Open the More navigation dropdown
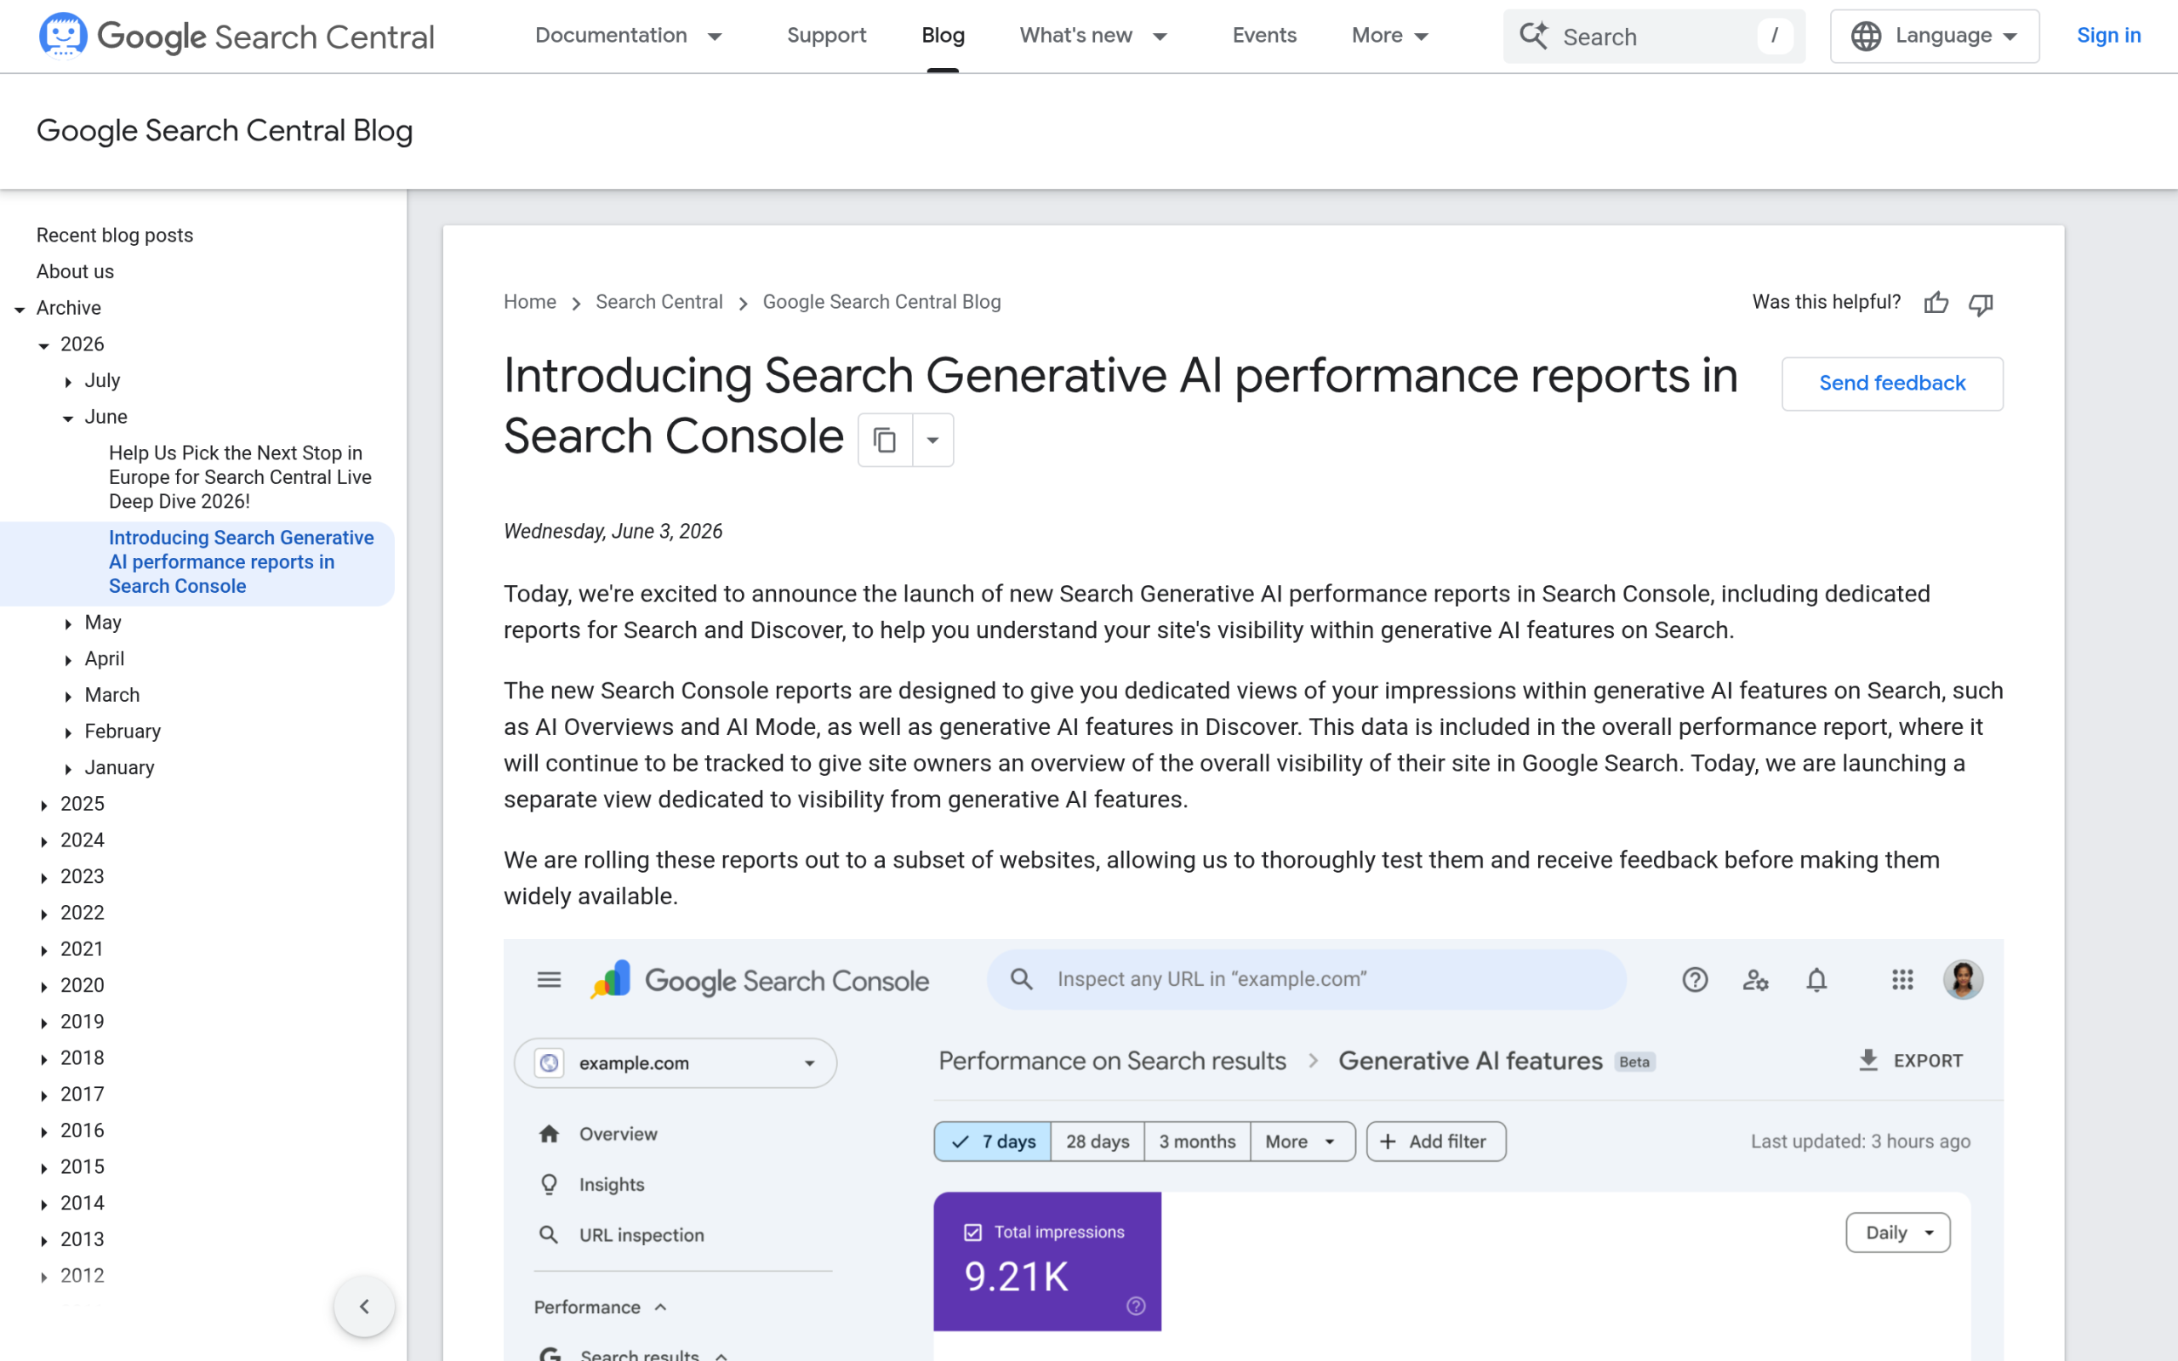This screenshot has width=2178, height=1361. coord(1389,36)
